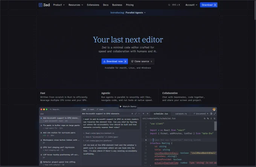Image resolution: width=256 pixels, height=167 pixels.
Task: Click the Collaborative feature heading
Action: coord(170,93)
